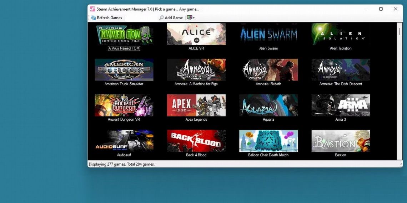This screenshot has height=203, width=407.
Task: Click the 'Bastion' text label
Action: click(341, 155)
